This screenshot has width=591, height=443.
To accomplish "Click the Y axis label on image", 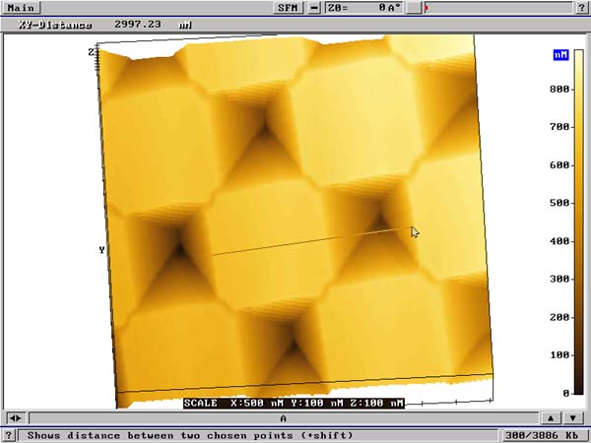I will (101, 250).
